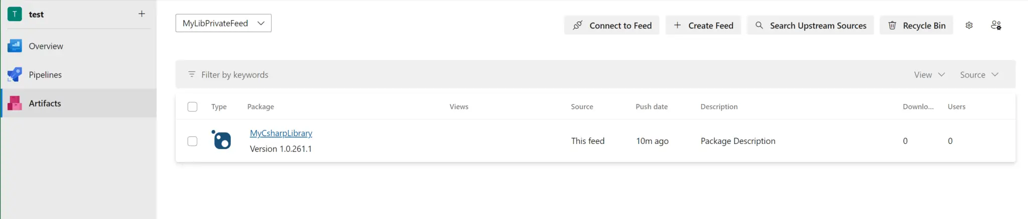Click the Connect to Feed button

[x=612, y=25]
